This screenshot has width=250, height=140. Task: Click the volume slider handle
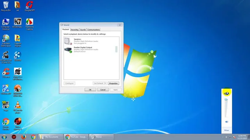[226, 100]
